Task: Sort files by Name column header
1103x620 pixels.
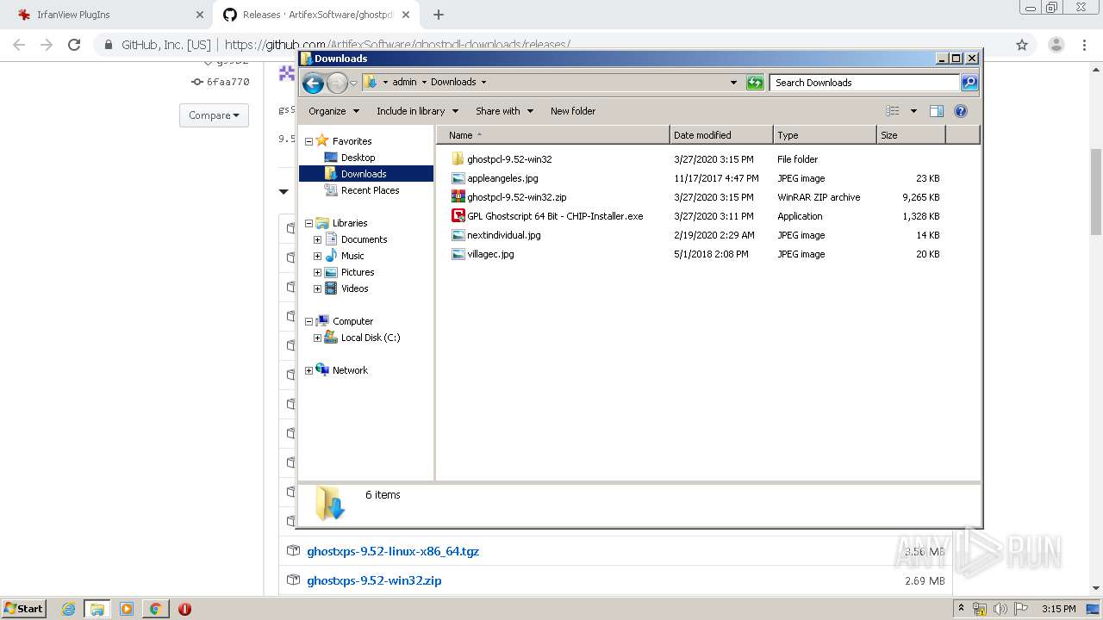Action: [x=552, y=135]
